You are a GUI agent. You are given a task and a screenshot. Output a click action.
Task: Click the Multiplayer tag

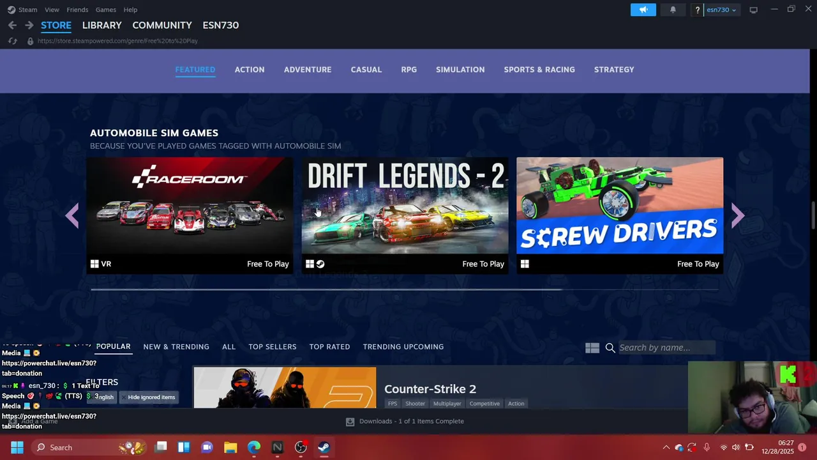tap(447, 403)
